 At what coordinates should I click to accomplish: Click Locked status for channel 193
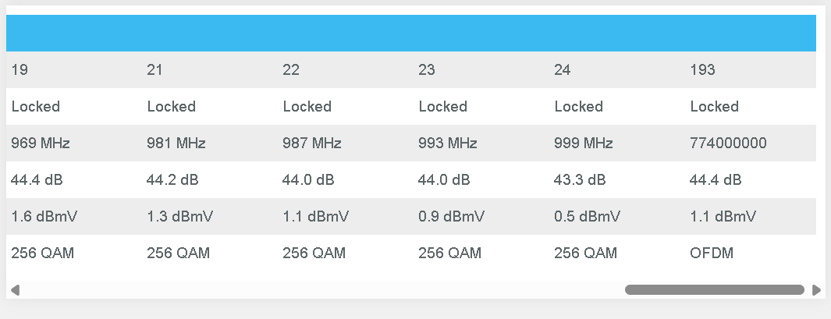[x=715, y=107]
